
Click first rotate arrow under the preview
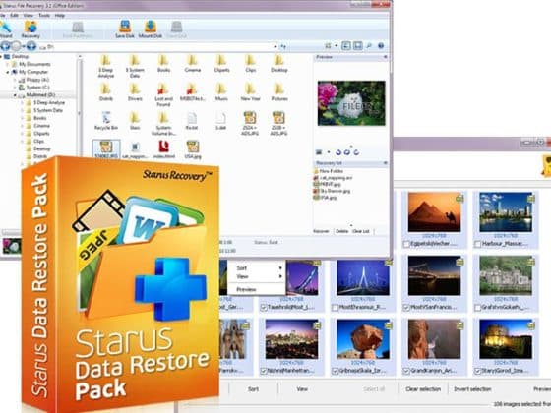click(338, 152)
